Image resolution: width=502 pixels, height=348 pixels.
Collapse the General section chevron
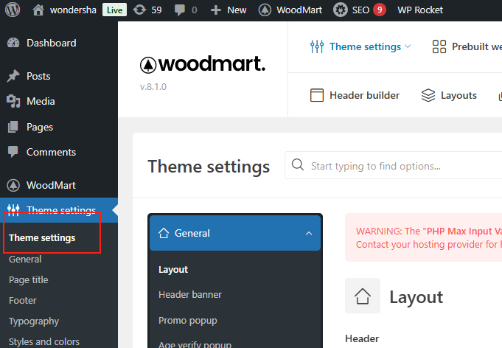tap(309, 234)
